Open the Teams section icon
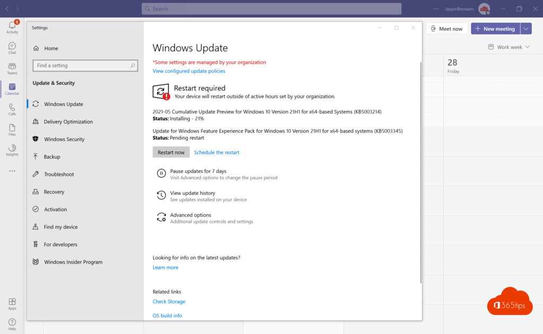Image resolution: width=543 pixels, height=334 pixels. coord(12,68)
